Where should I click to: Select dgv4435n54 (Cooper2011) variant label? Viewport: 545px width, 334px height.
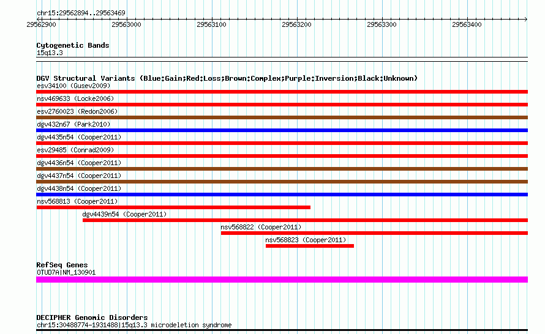click(79, 137)
